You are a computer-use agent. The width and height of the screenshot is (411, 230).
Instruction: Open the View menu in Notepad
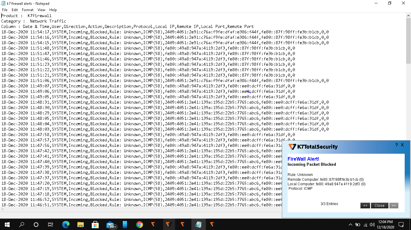[x=42, y=10]
